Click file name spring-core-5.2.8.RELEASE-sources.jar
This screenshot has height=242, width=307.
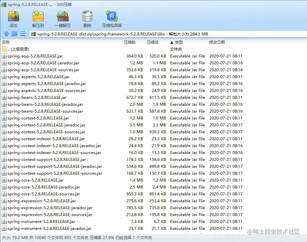44,194
